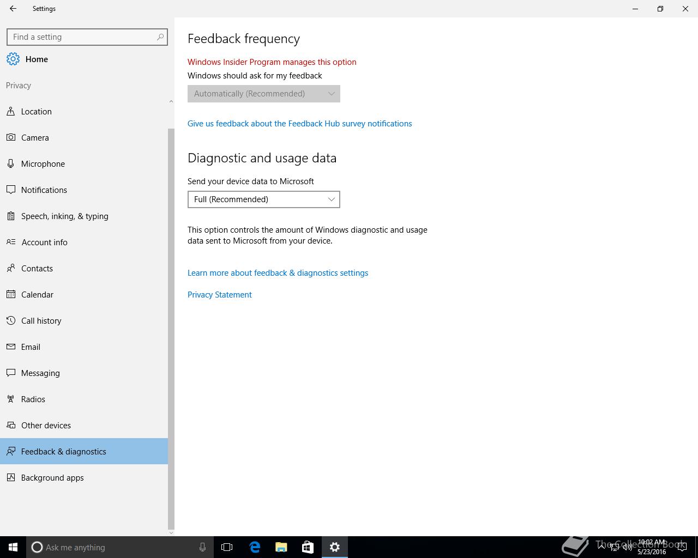This screenshot has width=698, height=558.
Task: Click the Microphone icon in sidebar
Action: click(10, 163)
